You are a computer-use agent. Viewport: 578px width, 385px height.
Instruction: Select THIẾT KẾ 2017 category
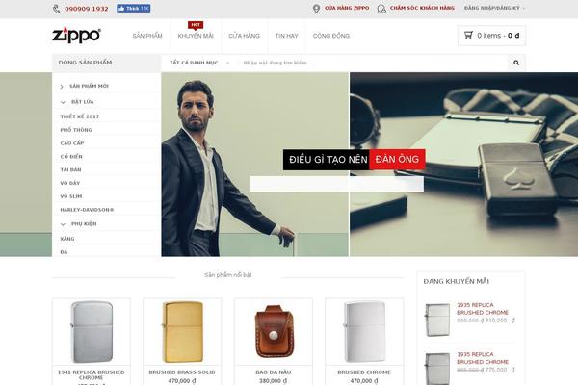pyautogui.click(x=80, y=116)
